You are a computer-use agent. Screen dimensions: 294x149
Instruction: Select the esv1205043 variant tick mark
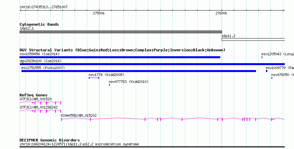(x=262, y=57)
